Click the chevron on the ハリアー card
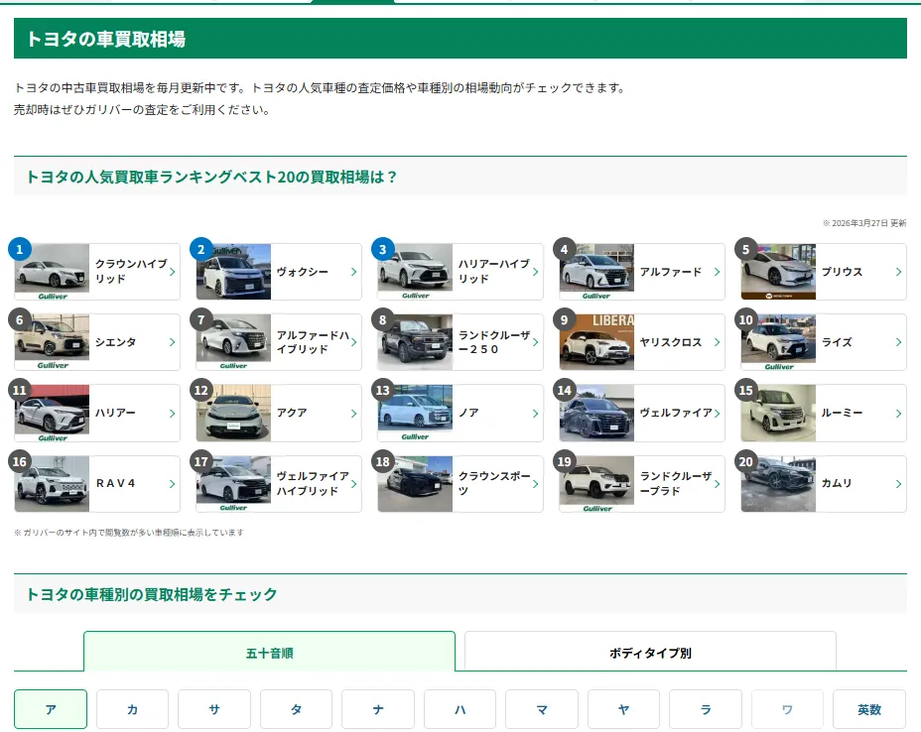This screenshot has height=732, width=921. pos(172,414)
